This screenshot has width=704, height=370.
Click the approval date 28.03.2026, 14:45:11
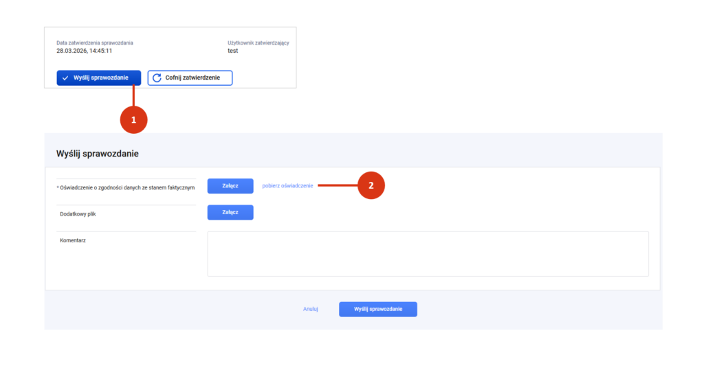[85, 51]
